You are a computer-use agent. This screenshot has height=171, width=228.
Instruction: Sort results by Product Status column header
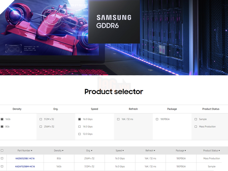pyautogui.click(x=212, y=150)
